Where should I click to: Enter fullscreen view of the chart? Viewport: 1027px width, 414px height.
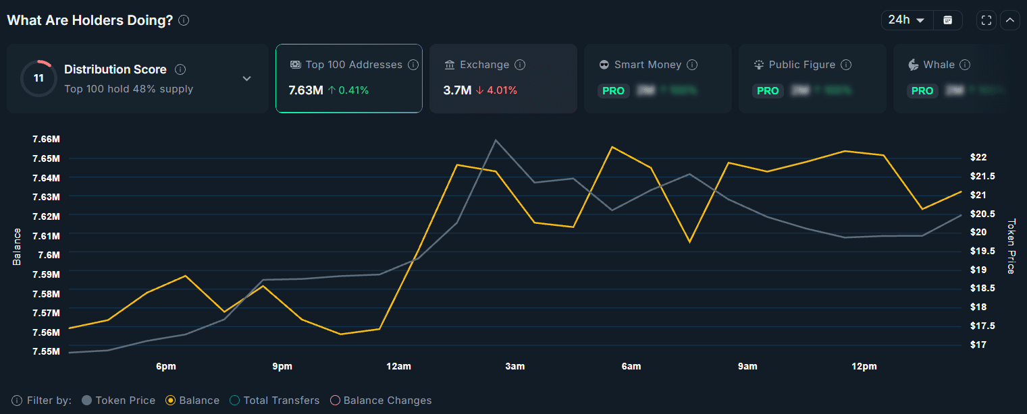pos(986,20)
